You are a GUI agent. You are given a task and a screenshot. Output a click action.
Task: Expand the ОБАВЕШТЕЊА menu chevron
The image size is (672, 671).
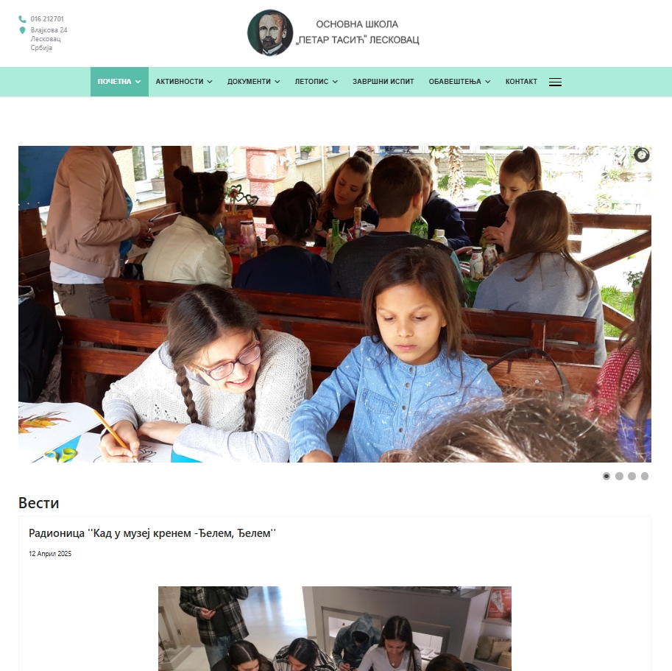click(488, 82)
